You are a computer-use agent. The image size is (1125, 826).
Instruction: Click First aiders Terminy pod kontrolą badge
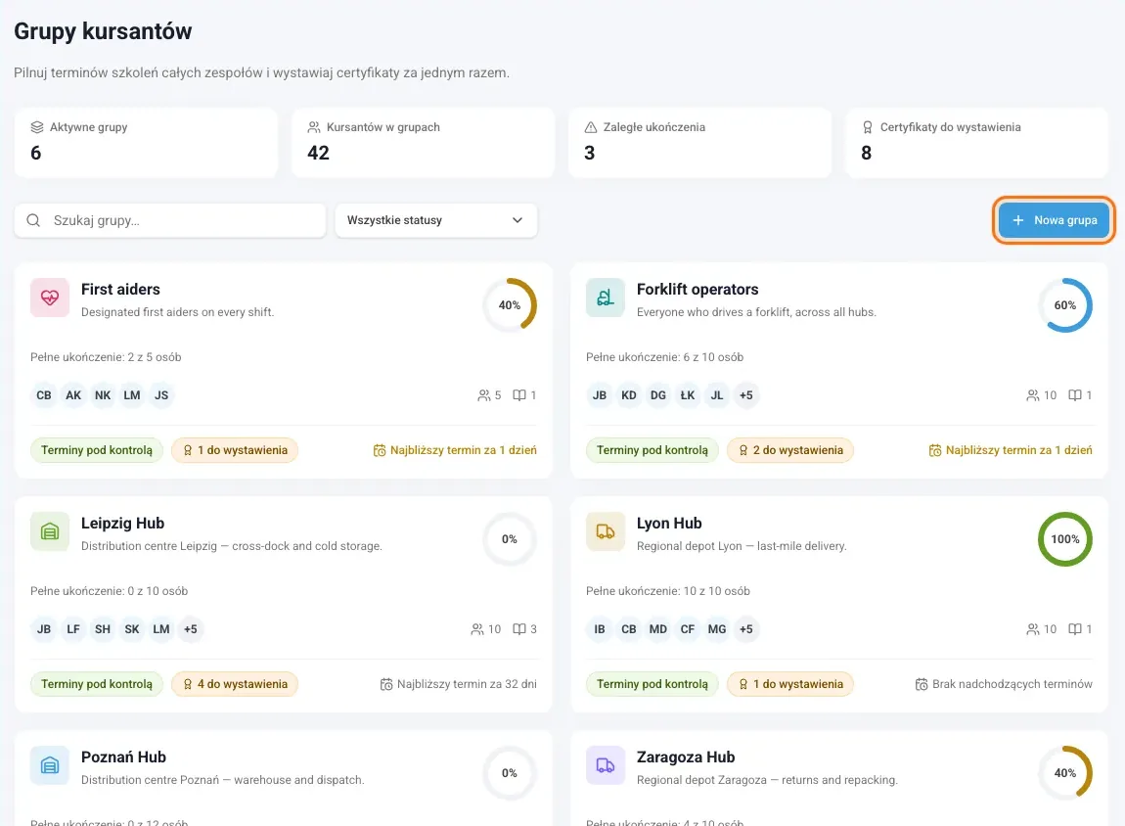97,450
